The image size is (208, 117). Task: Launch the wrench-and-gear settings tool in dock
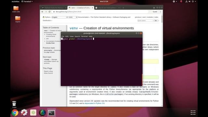tap(24, 112)
